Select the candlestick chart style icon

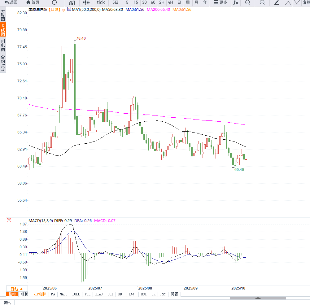(x=86, y=2)
